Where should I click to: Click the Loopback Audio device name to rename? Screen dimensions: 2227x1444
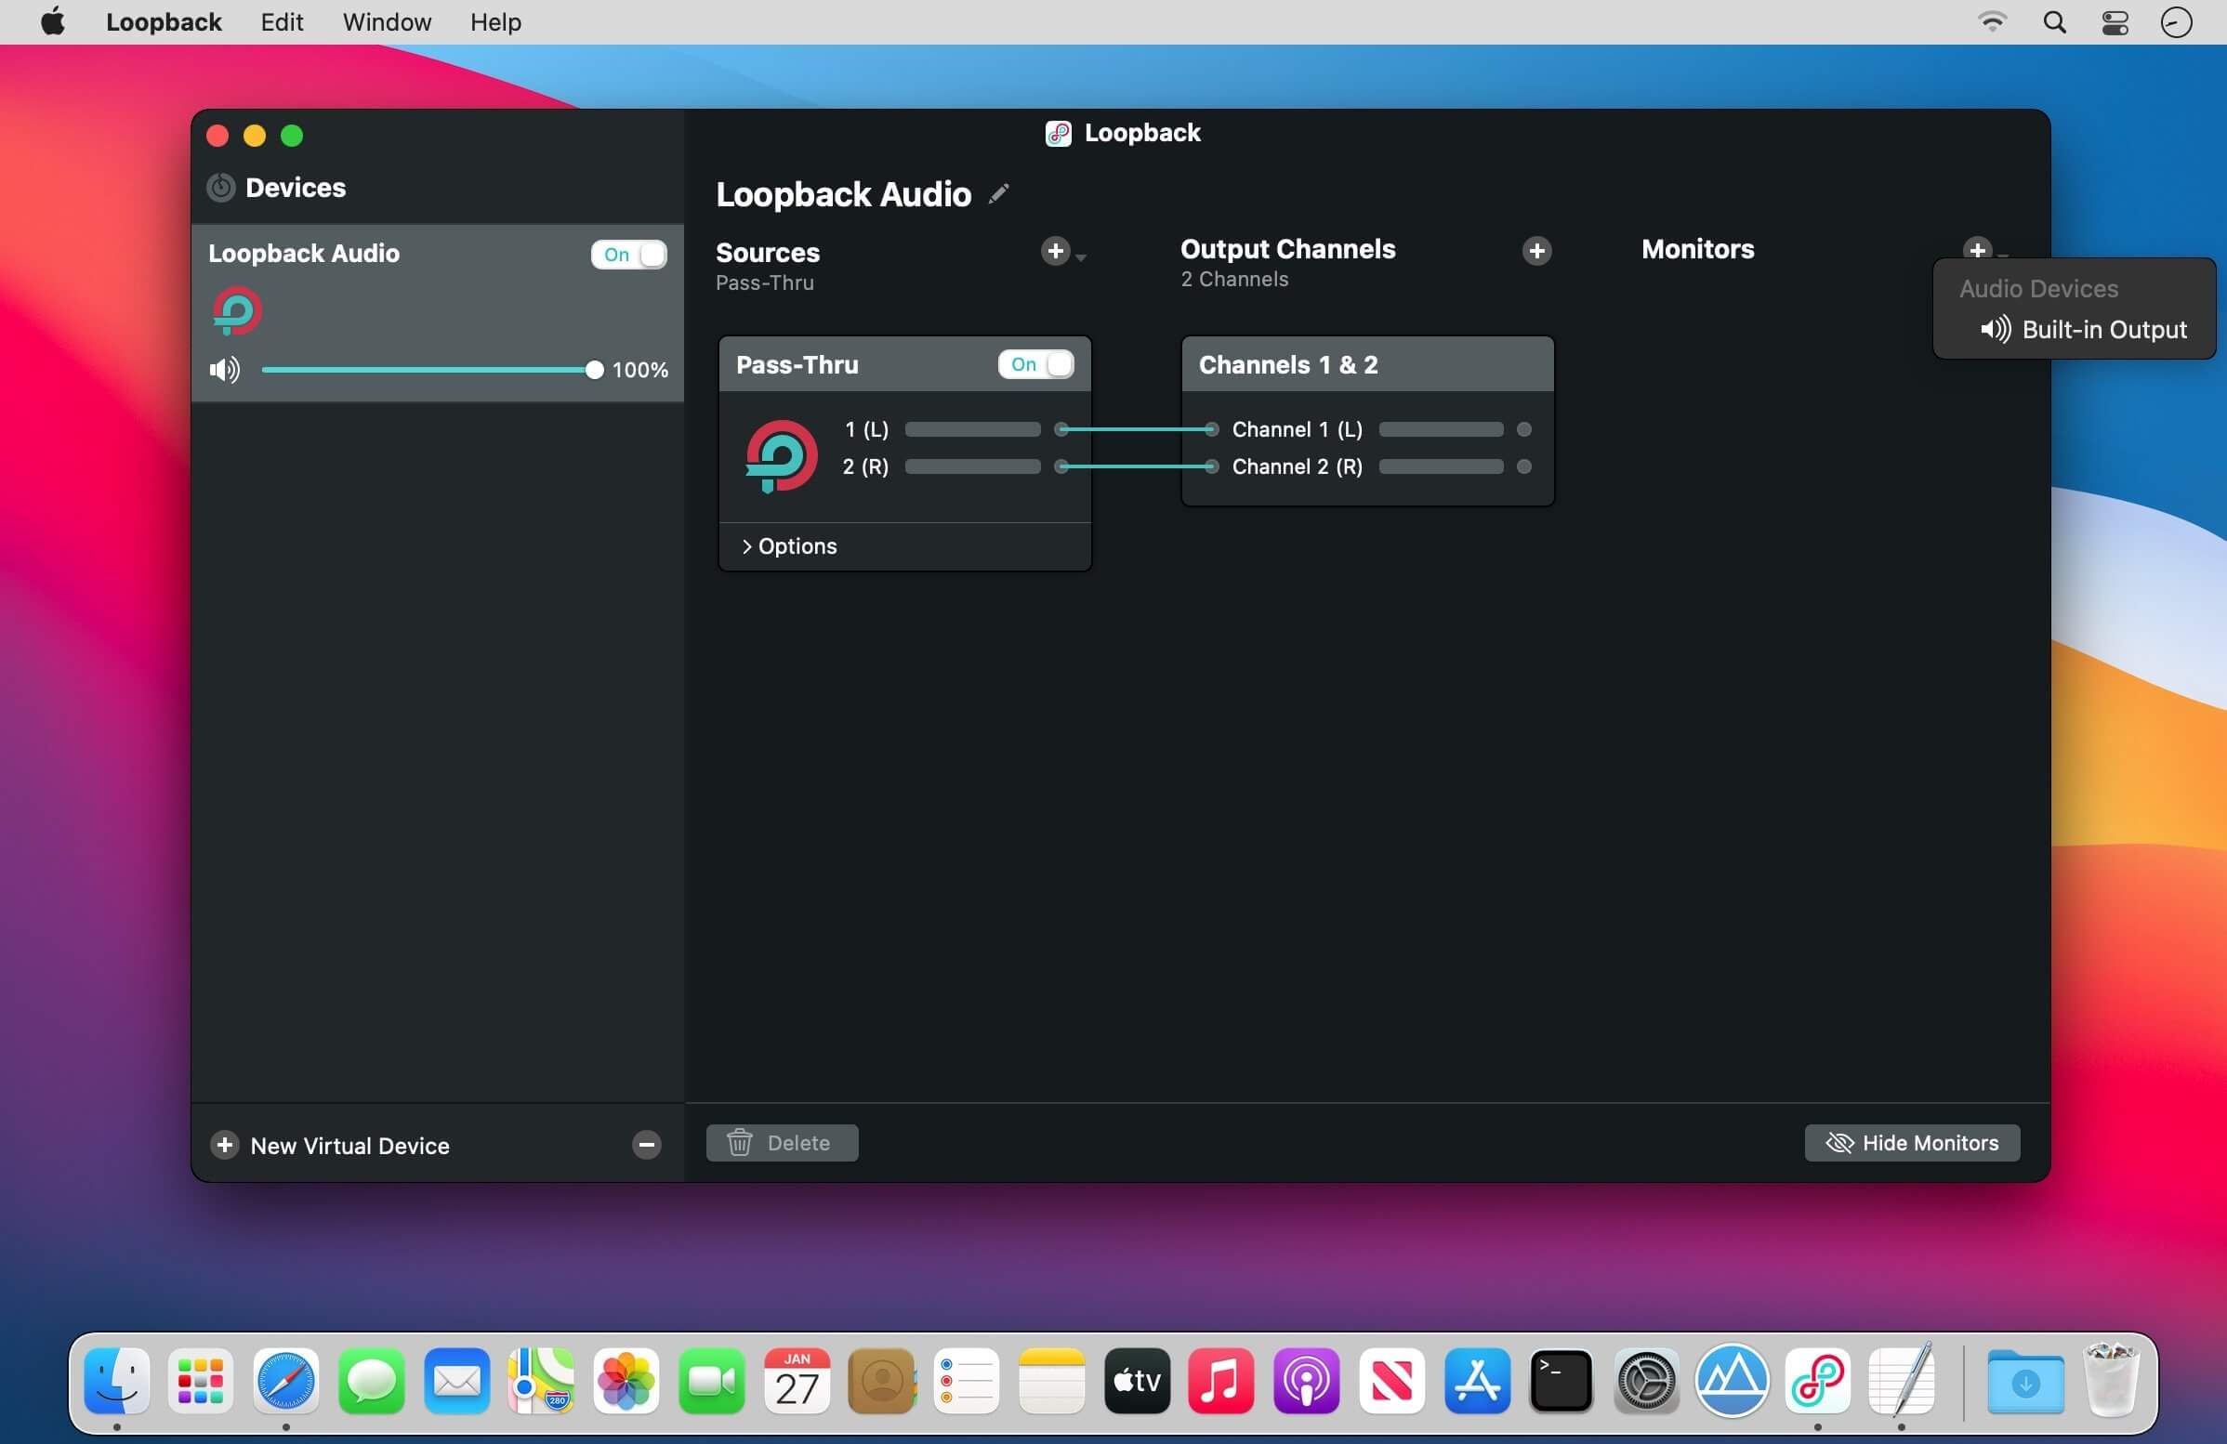[x=844, y=191]
